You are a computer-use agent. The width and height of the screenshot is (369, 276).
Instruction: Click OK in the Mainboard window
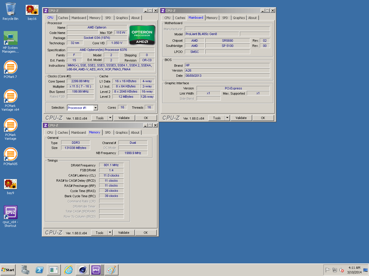[x=263, y=118]
